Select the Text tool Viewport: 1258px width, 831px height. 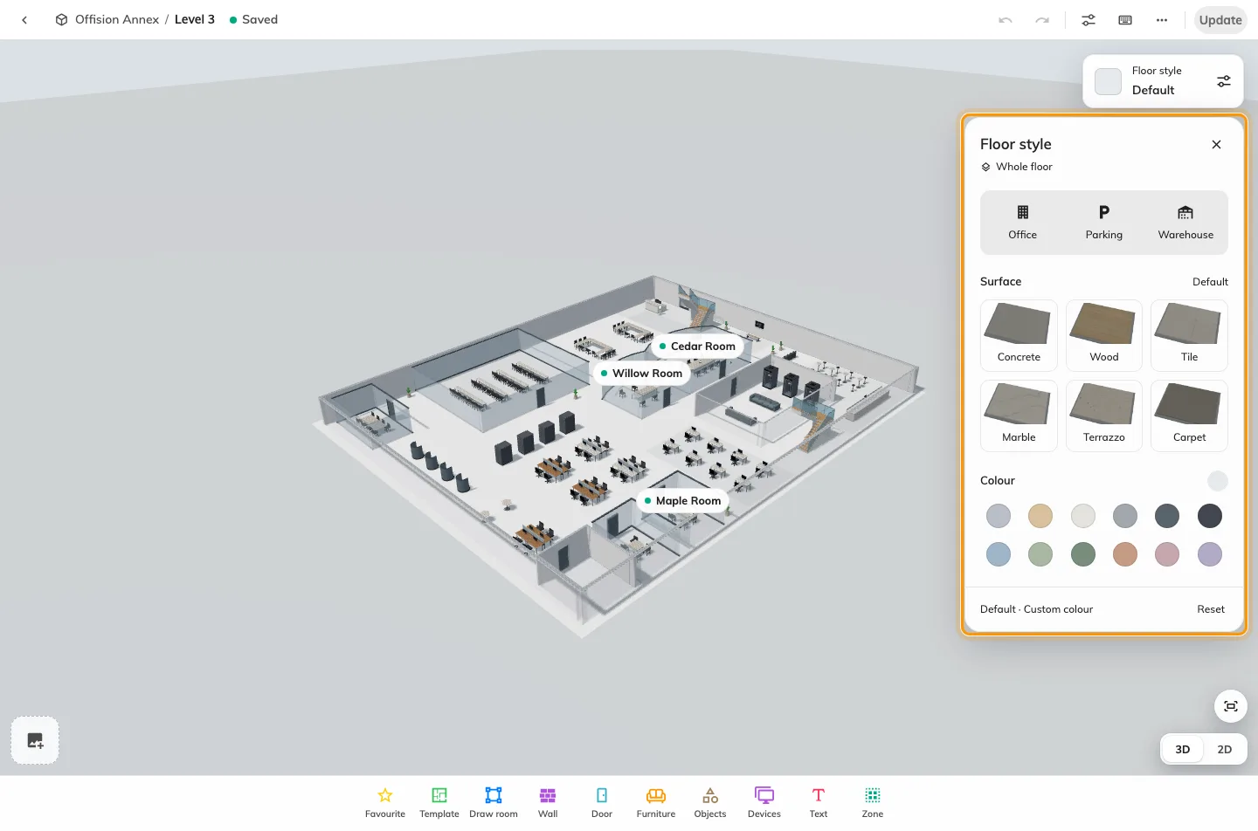pos(819,802)
